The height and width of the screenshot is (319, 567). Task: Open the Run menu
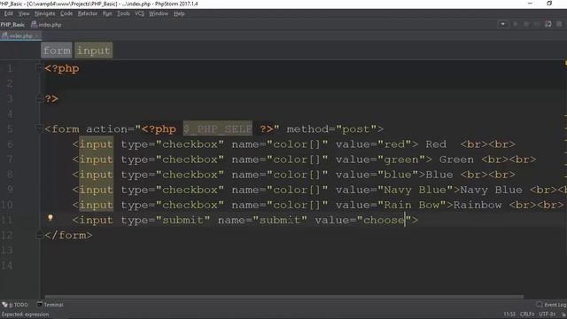(107, 14)
